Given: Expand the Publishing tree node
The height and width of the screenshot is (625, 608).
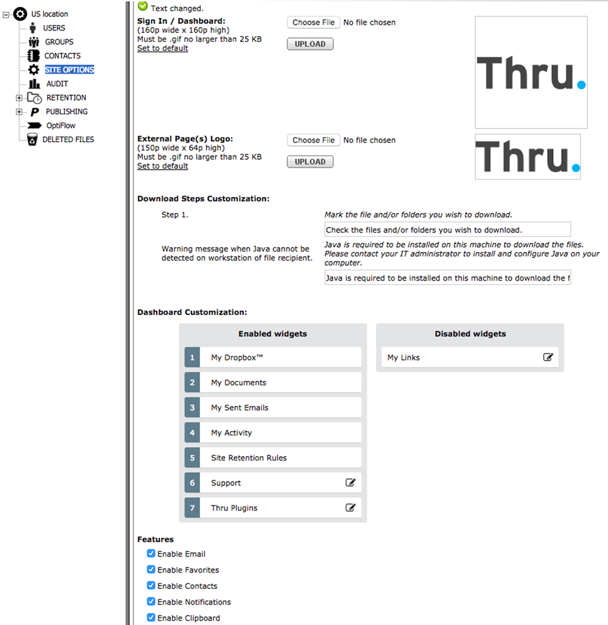Looking at the screenshot, I should point(19,112).
